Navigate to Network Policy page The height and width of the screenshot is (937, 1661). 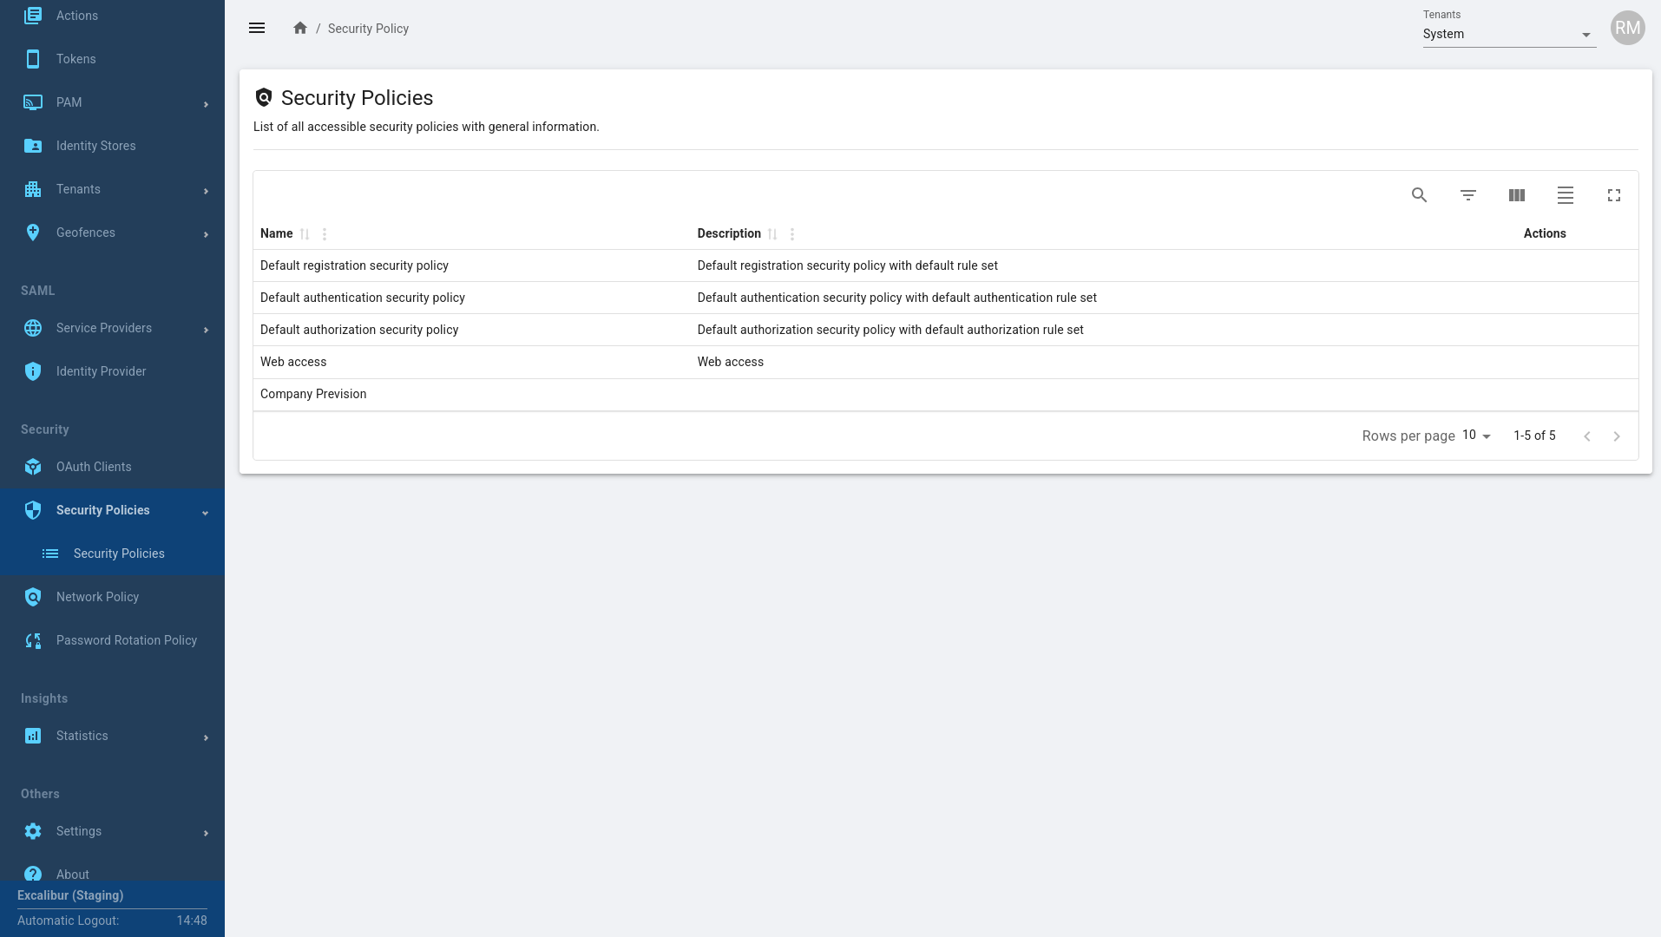(x=97, y=597)
